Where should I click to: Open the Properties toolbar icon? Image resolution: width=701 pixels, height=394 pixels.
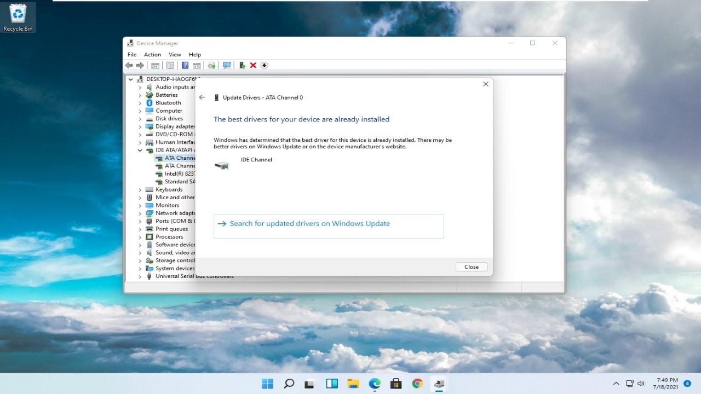tap(170, 65)
